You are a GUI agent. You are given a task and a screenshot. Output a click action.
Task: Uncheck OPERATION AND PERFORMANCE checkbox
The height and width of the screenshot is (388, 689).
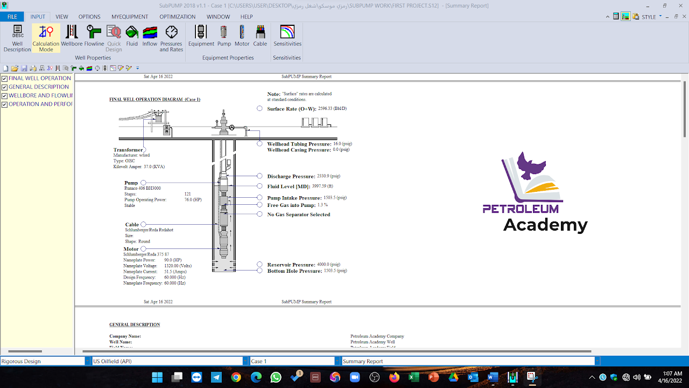coord(5,105)
